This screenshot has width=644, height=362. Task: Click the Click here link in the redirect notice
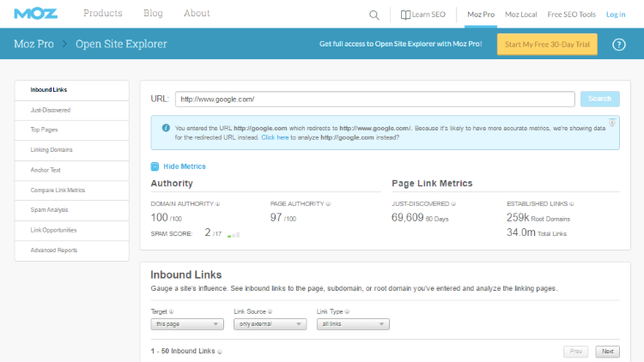pos(275,137)
